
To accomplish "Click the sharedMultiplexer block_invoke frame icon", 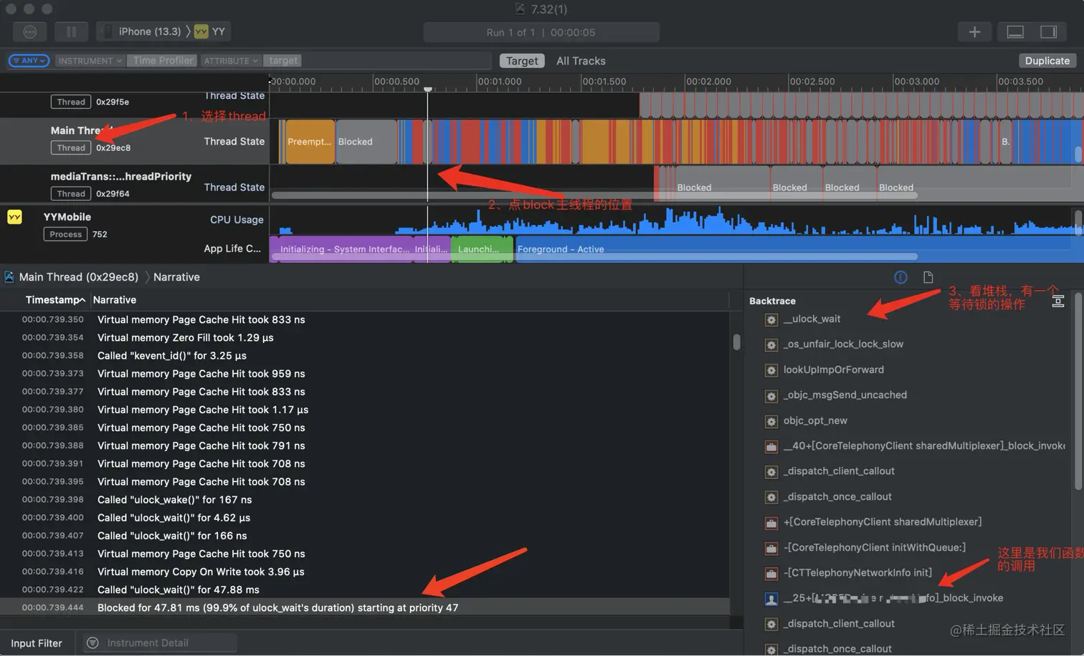I will 771,446.
